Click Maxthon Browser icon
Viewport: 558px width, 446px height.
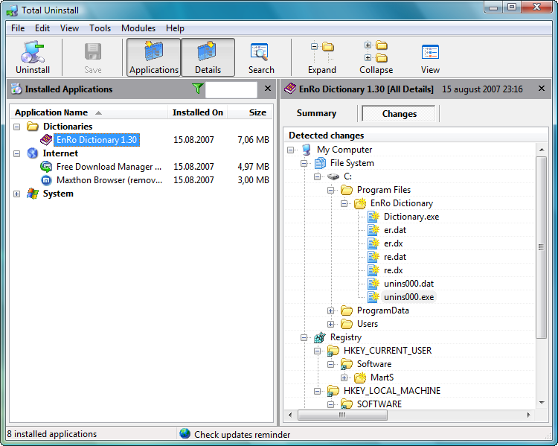click(x=46, y=180)
